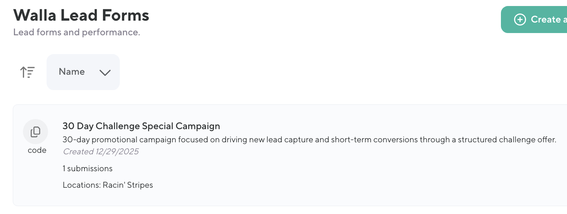567x214 pixels.
Task: Open the 30 Day Challenge Special Campaign form
Action: point(141,126)
